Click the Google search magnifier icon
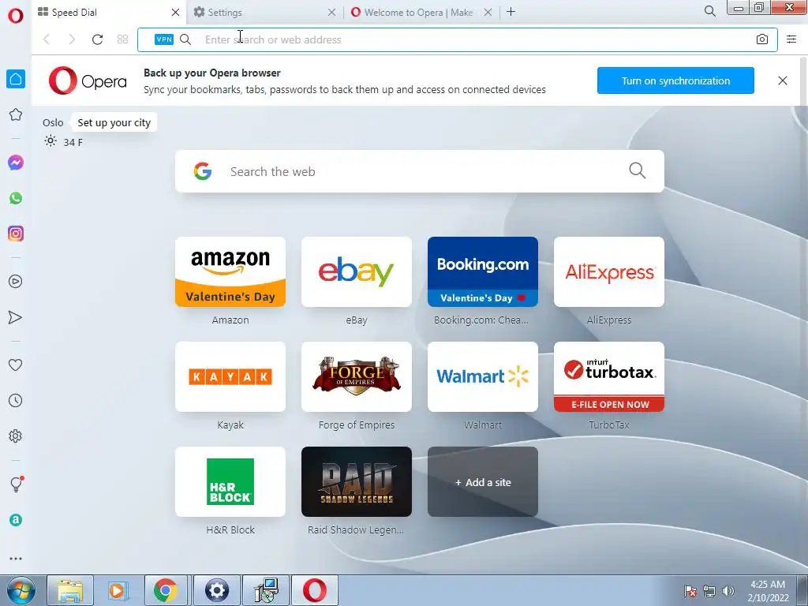The image size is (808, 606). pyautogui.click(x=638, y=170)
